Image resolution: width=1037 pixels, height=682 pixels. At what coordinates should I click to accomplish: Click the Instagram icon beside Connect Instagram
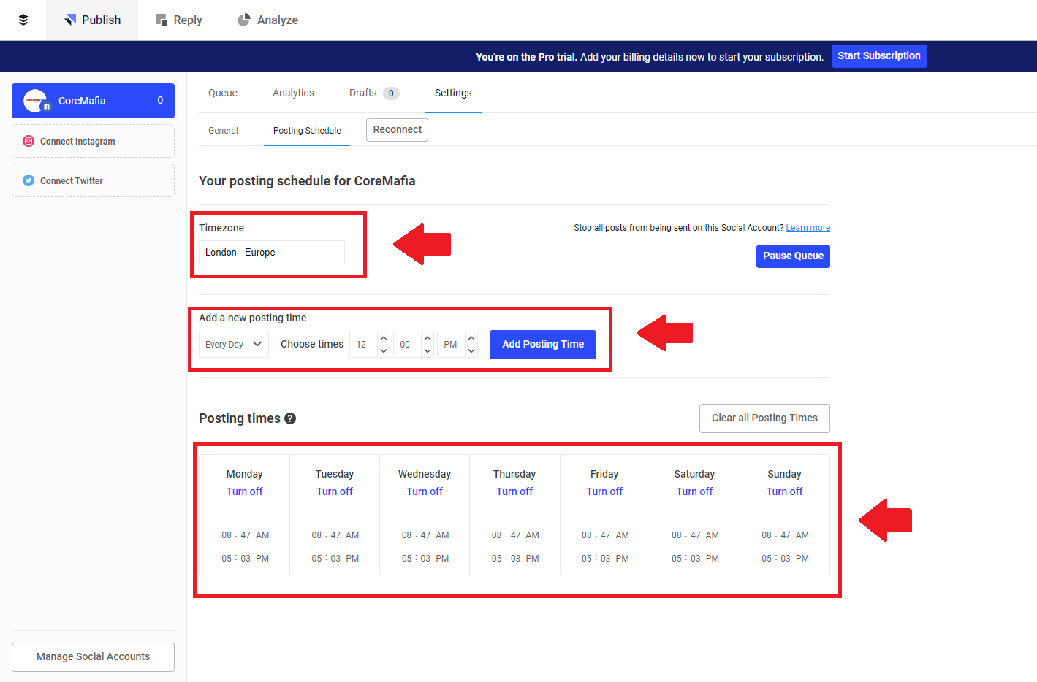point(29,141)
